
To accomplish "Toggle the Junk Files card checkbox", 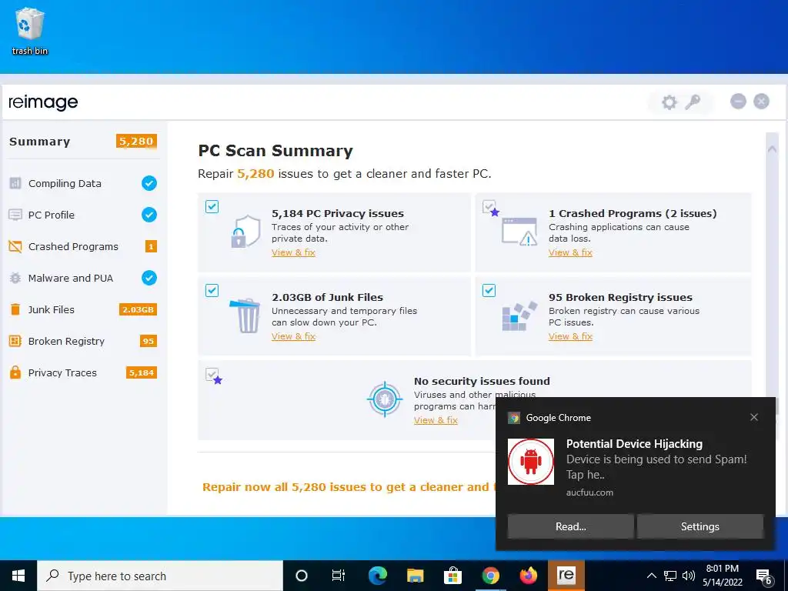I will tap(212, 290).
